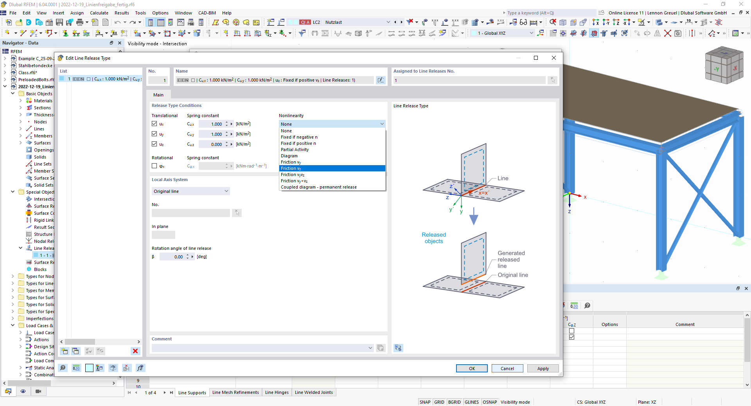Switch to the Line Welded Joints tab
The width and height of the screenshot is (751, 406).
point(314,393)
